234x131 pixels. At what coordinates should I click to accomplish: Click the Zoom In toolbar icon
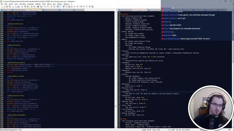[x=45, y=7]
